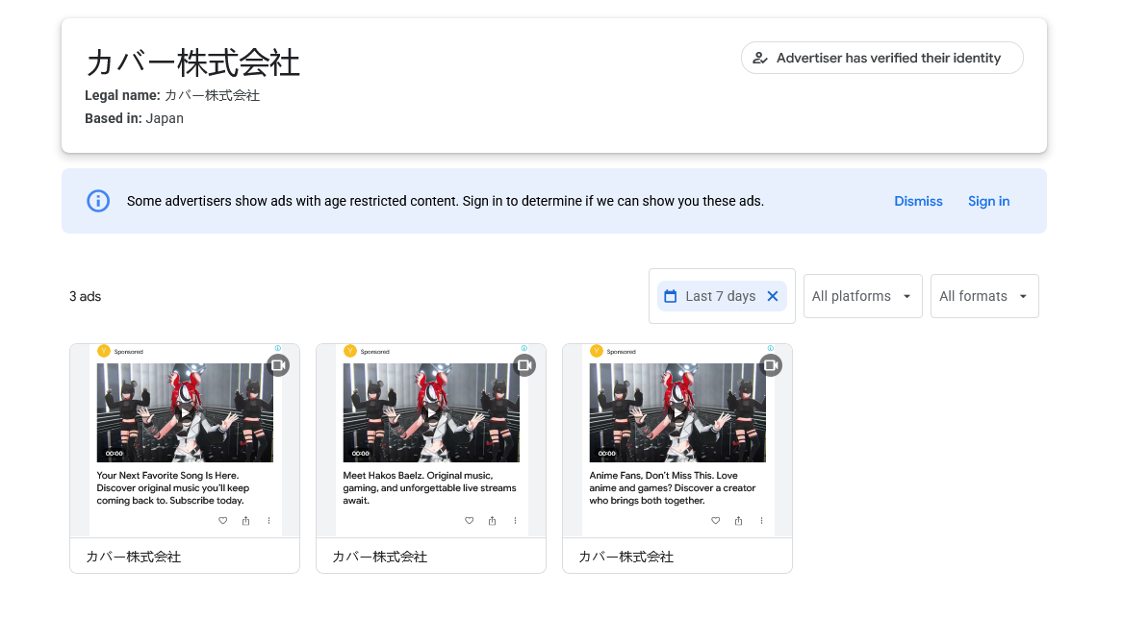This screenshot has height=620, width=1123.
Task: Click video format icon on 'Meet Hakos Baelz' card
Action: coord(524,365)
